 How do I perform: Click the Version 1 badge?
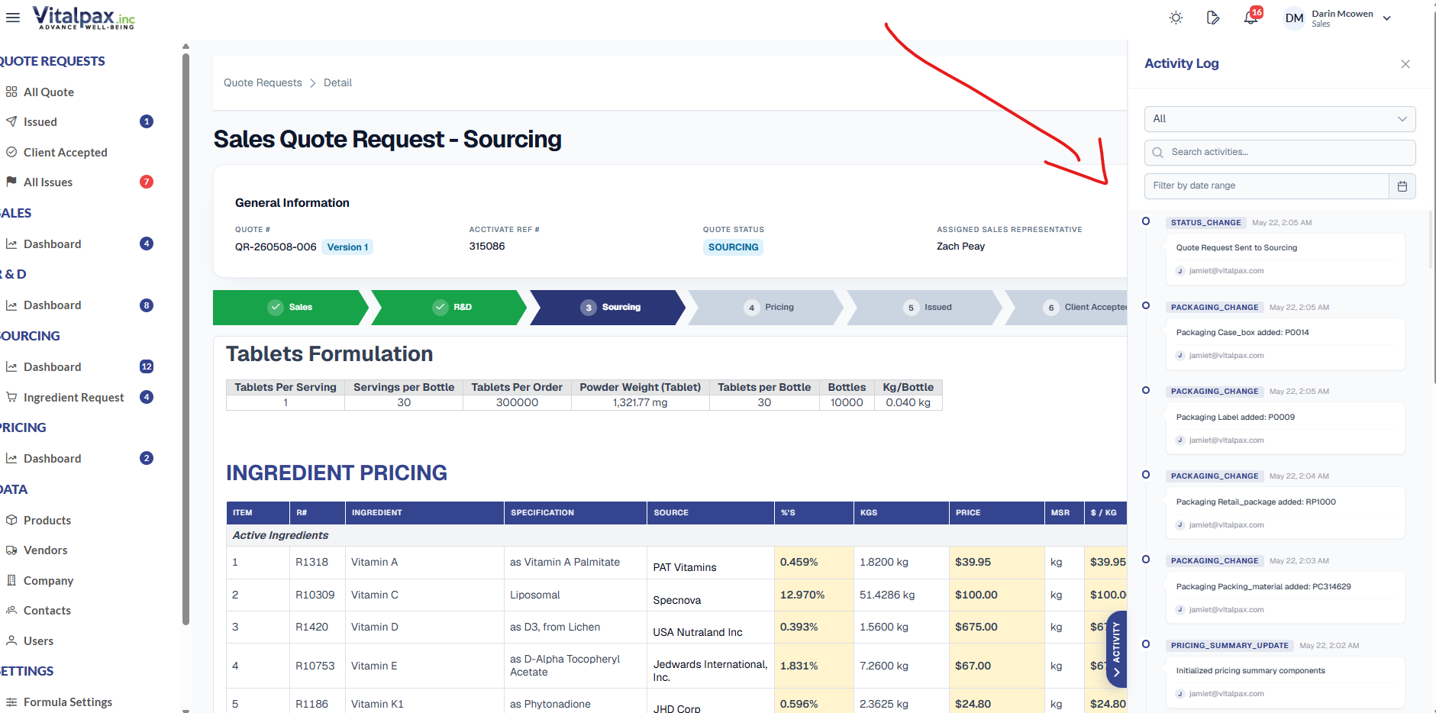[347, 247]
